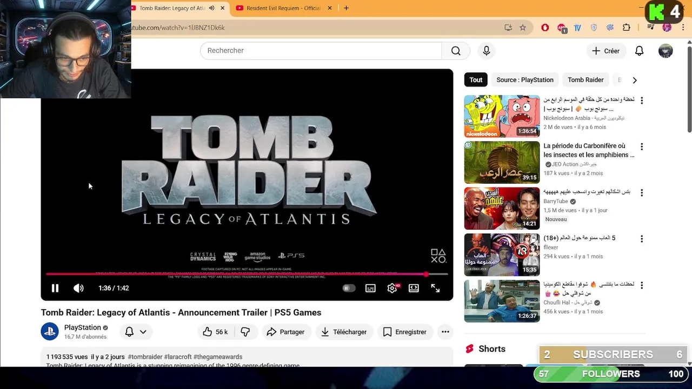692x389 pixels.
Task: Open options menu for Choufli Hal video
Action: pyautogui.click(x=642, y=285)
